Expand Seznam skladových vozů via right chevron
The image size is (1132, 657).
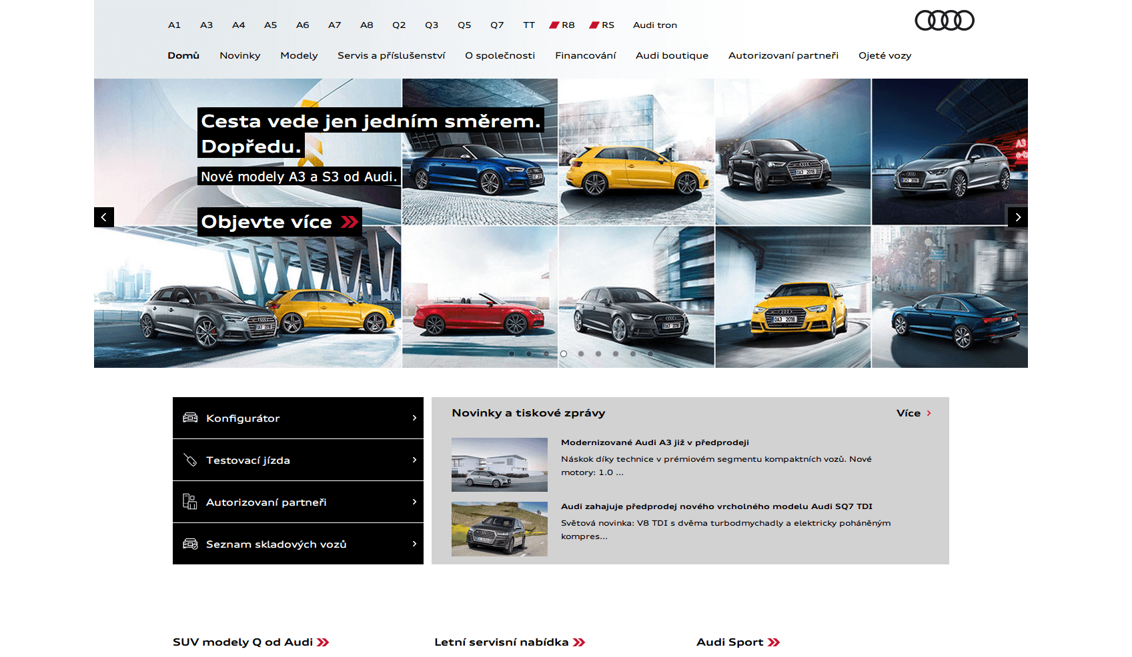(414, 544)
